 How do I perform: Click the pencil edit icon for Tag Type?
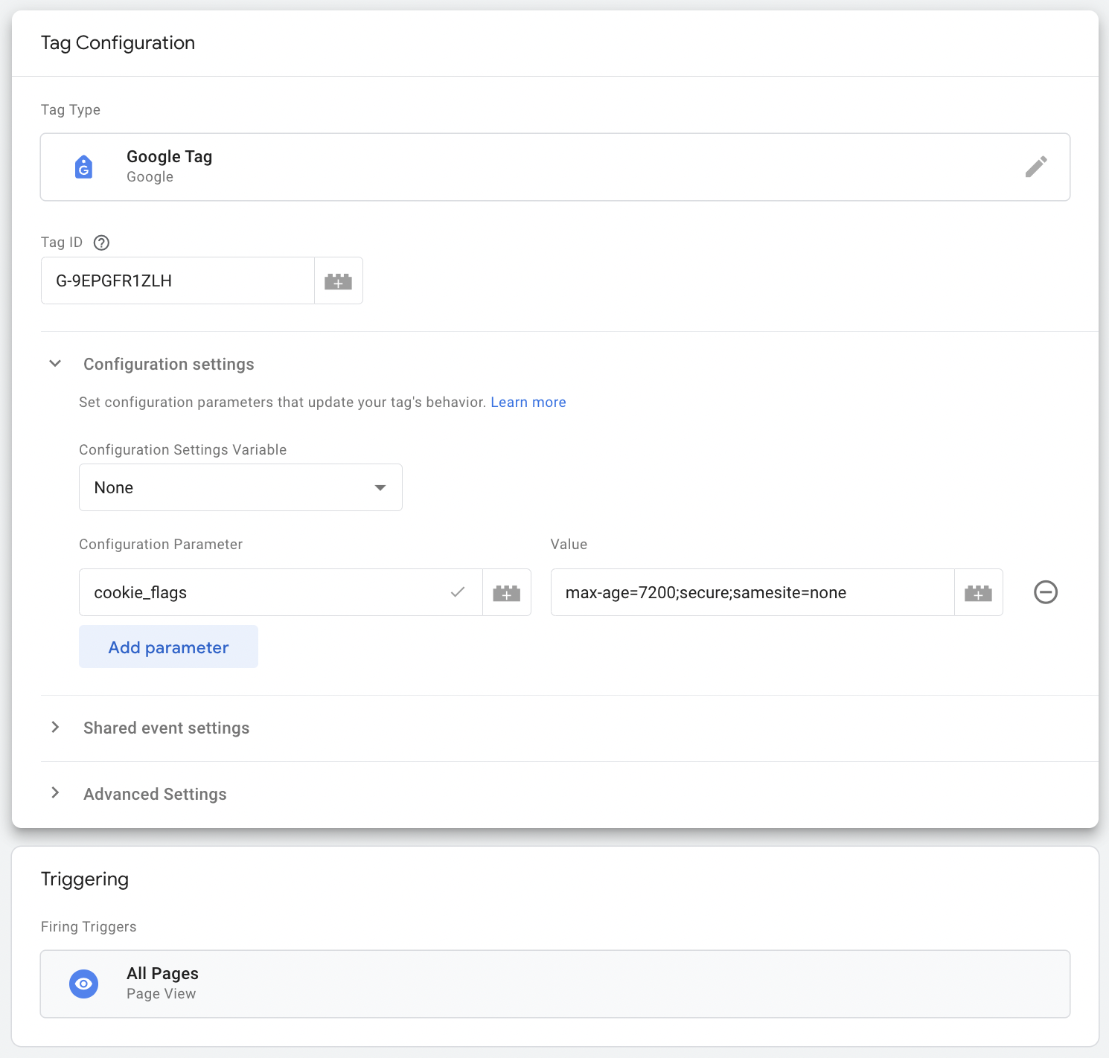(x=1035, y=167)
